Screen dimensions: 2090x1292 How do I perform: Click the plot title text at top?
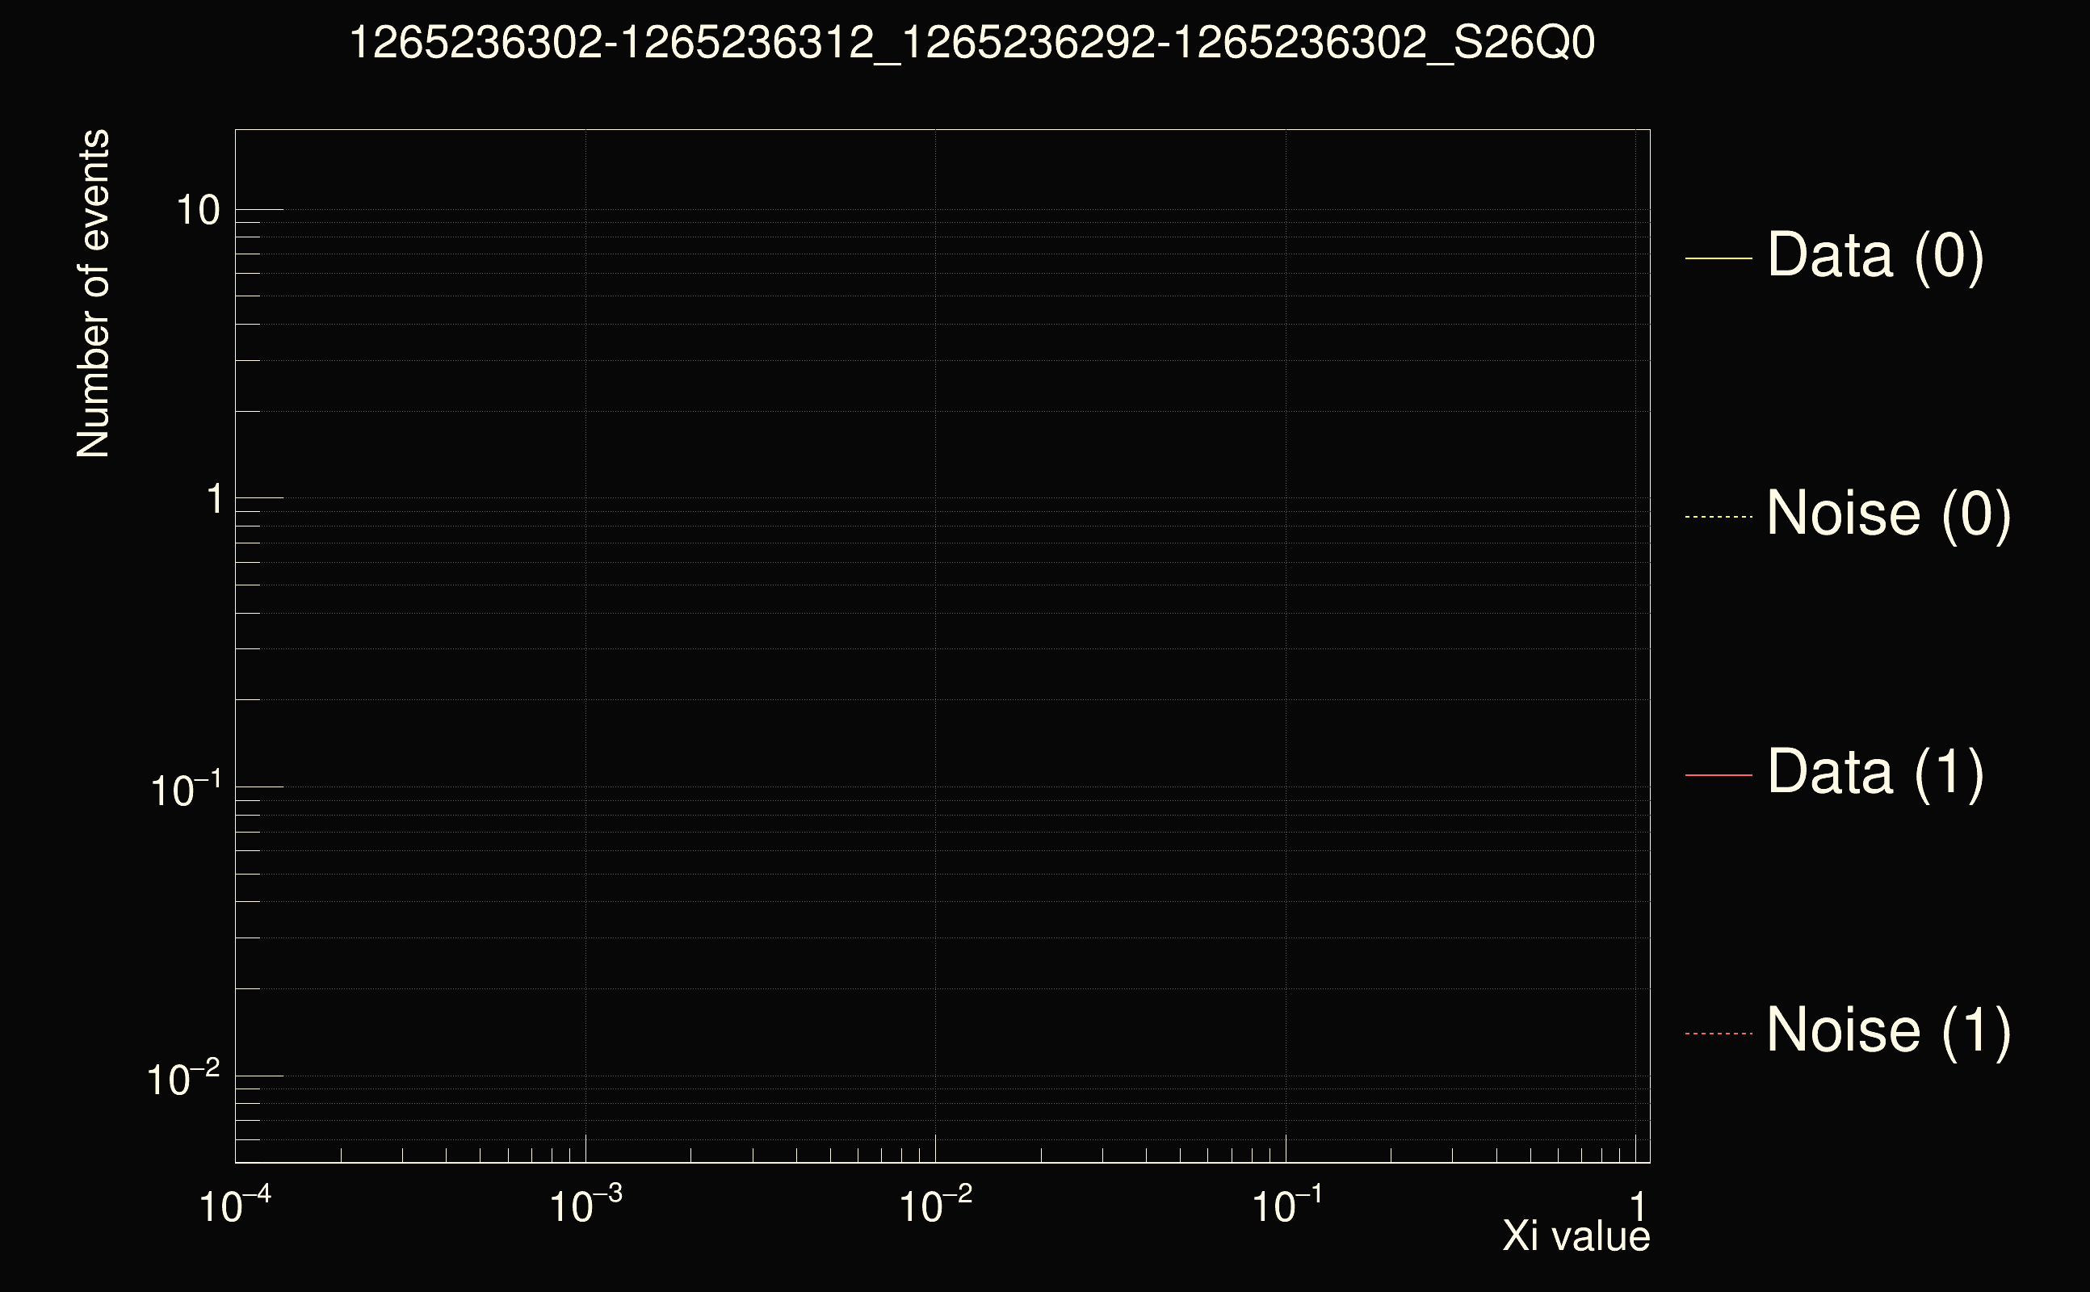pyautogui.click(x=972, y=43)
